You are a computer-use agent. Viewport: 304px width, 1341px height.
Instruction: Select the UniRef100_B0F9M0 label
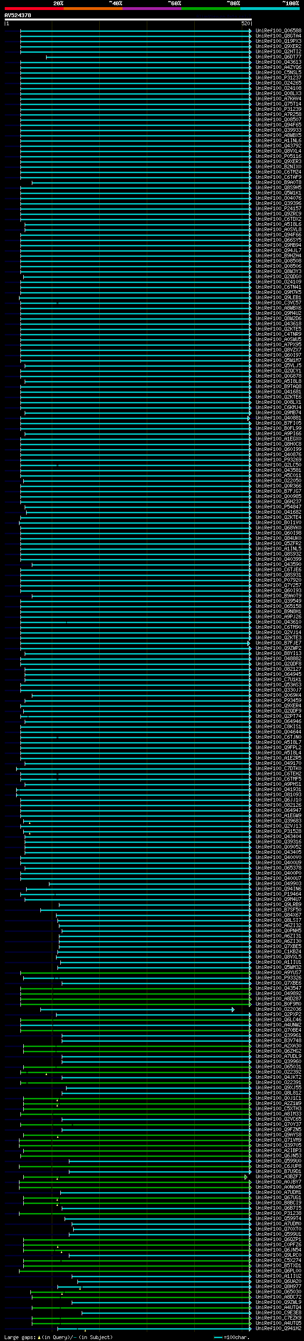coord(278,1003)
